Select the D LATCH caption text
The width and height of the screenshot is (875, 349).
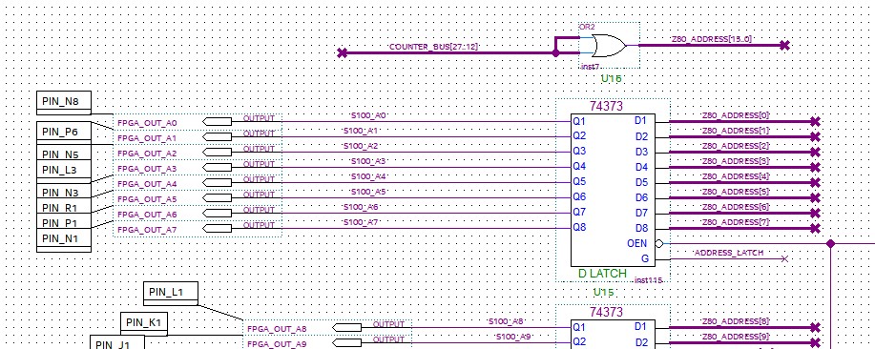[602, 274]
